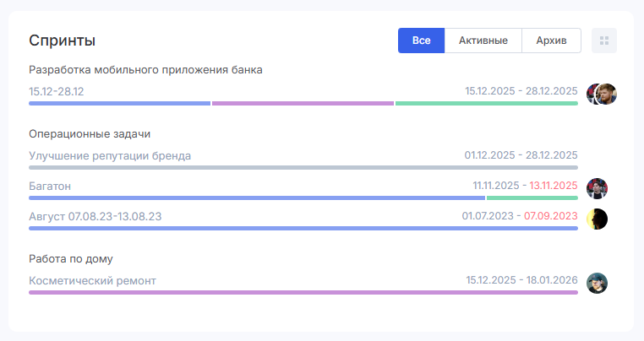
Task: Select the "Все" filter tab
Action: coord(421,41)
